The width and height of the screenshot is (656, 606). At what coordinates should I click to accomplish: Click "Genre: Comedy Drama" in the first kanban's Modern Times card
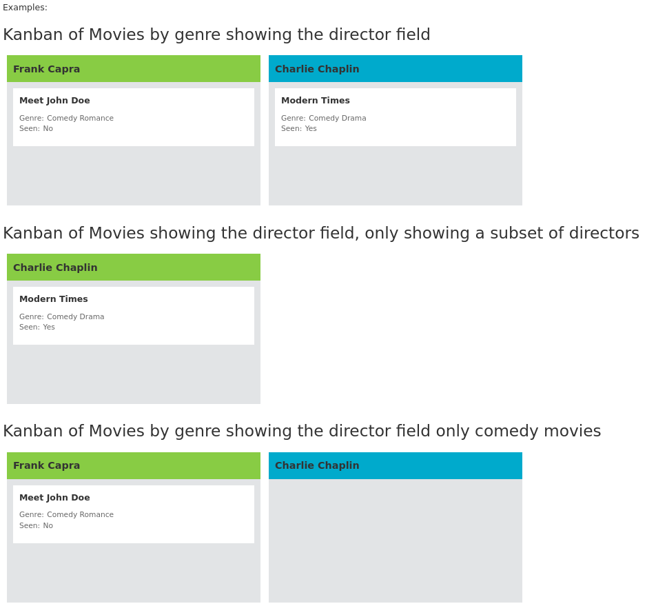point(323,119)
